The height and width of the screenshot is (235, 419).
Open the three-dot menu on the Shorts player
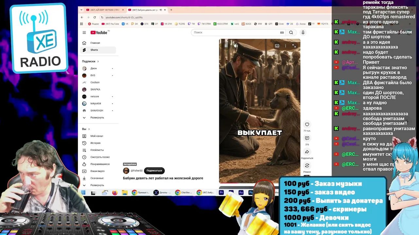pyautogui.click(x=285, y=46)
